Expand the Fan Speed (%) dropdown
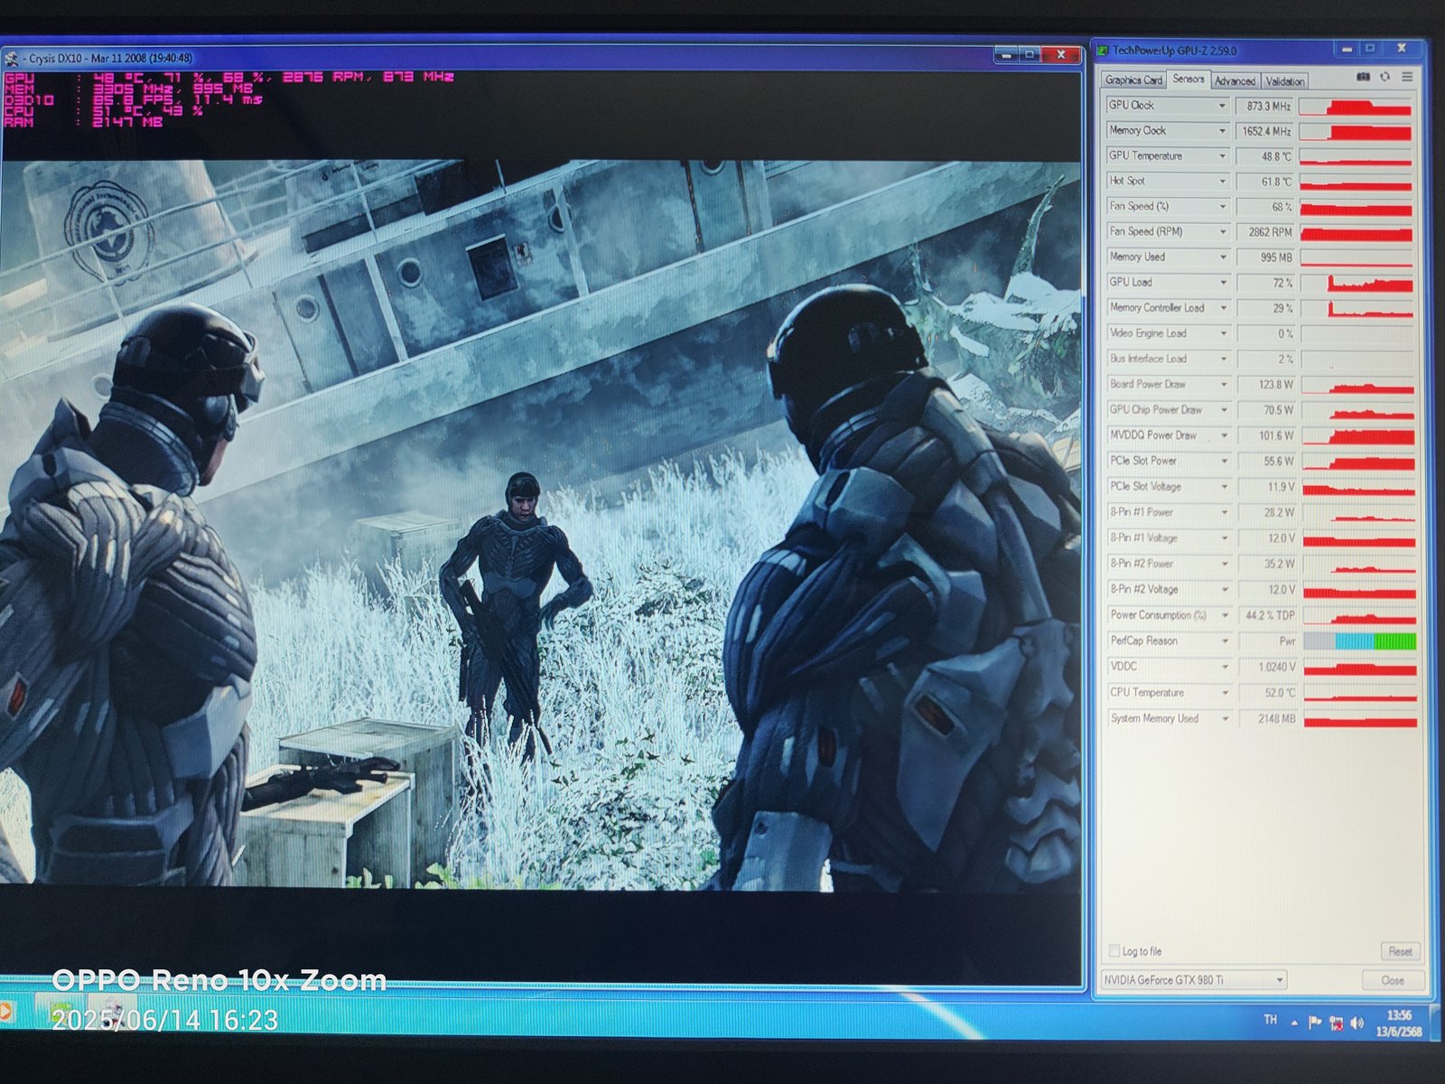Image resolution: width=1445 pixels, height=1084 pixels. [x=1223, y=207]
